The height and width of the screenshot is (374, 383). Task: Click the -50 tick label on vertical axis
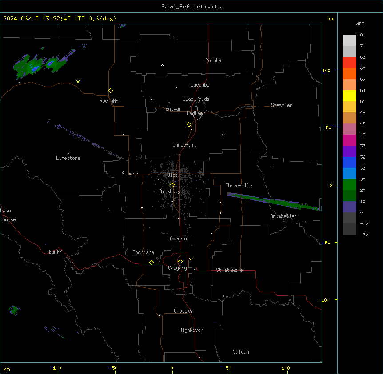[x=326, y=243]
